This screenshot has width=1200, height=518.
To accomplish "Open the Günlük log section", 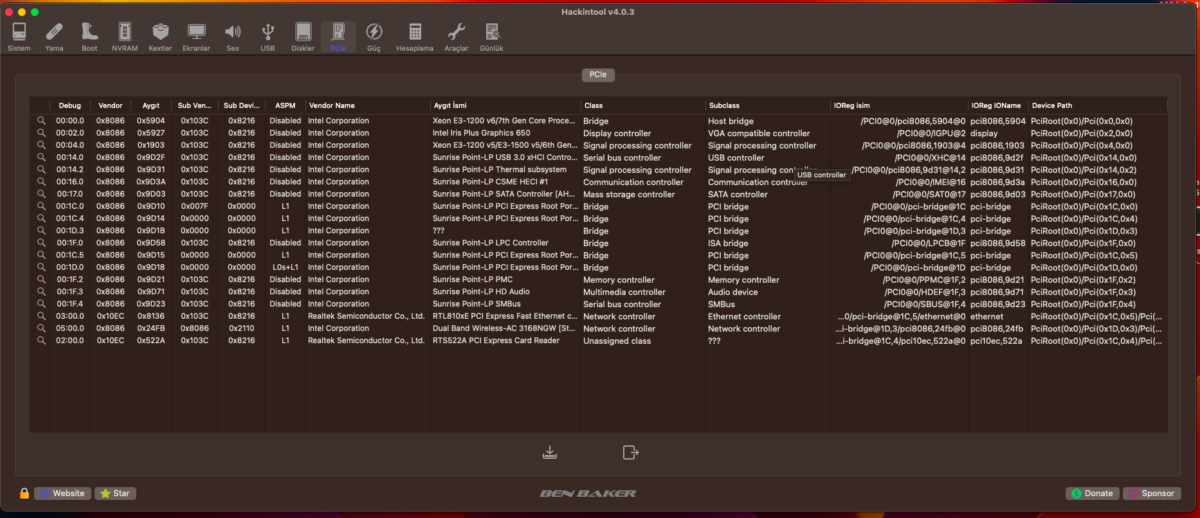I will tap(491, 37).
